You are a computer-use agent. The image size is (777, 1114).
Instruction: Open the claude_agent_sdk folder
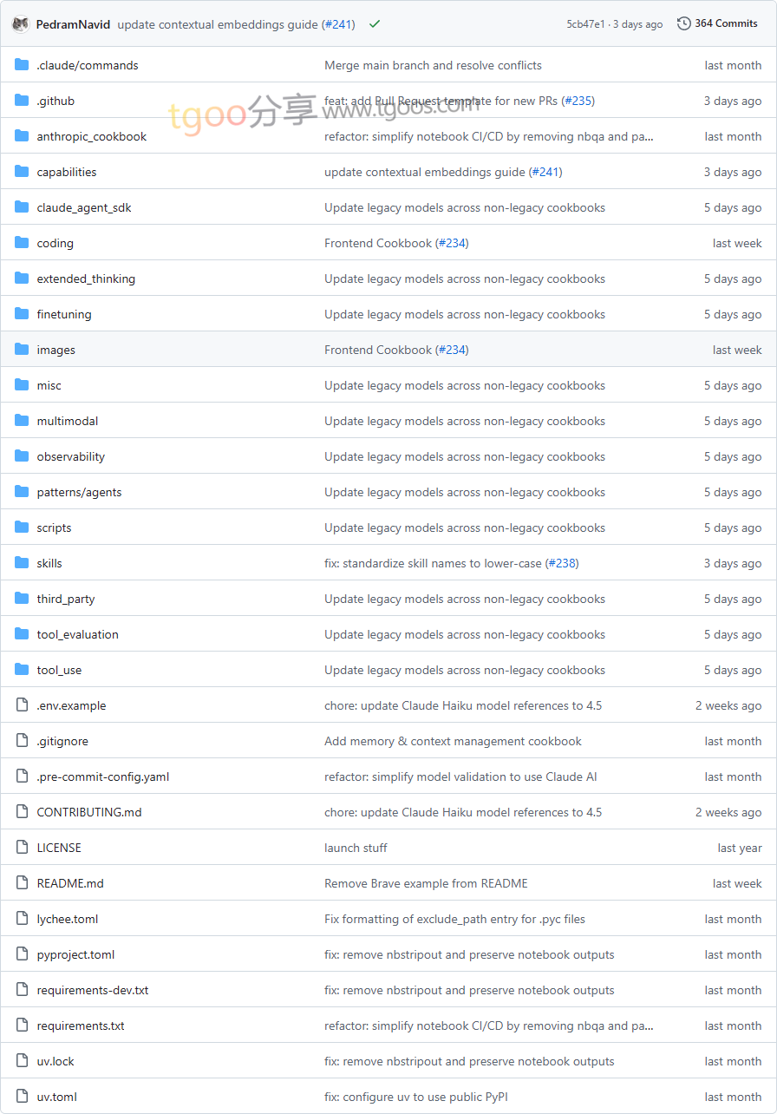click(84, 207)
